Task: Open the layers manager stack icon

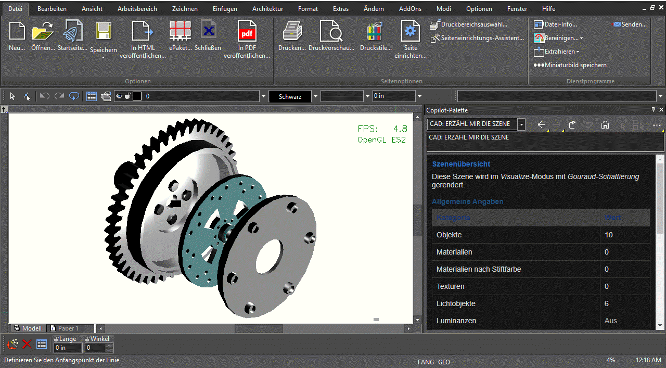Action: 106,96
